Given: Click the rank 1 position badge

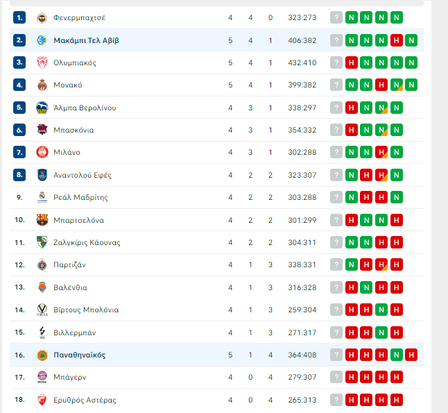Looking at the screenshot, I should tap(19, 17).
